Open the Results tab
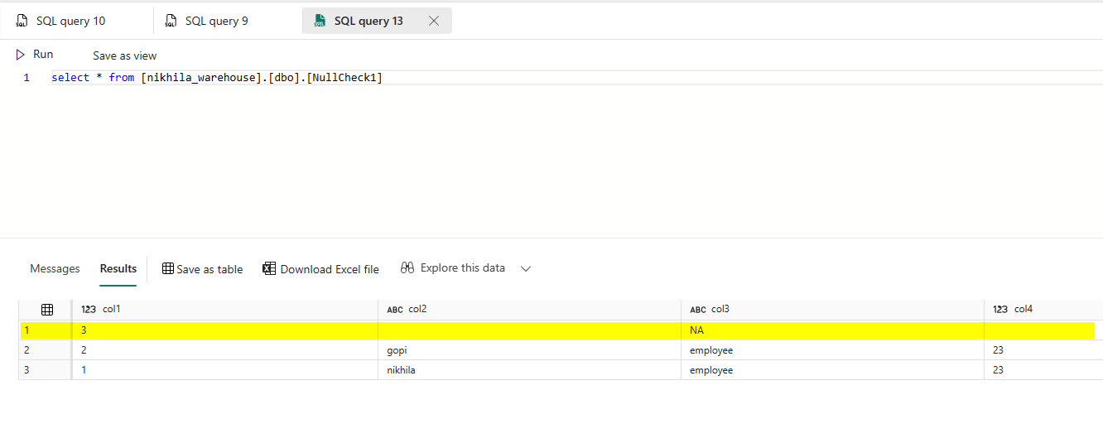Screen dimensions: 1103x448 click(118, 268)
